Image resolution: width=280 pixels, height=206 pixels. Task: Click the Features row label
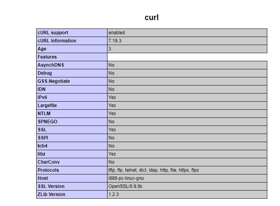pyautogui.click(x=47, y=57)
